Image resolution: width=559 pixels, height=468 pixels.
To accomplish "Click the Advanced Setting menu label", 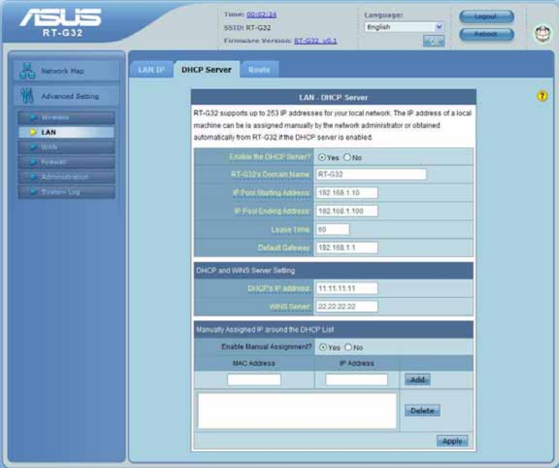I will click(x=70, y=96).
